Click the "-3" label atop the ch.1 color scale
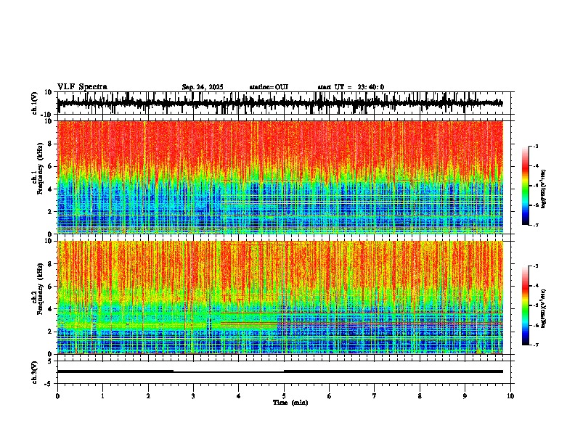 (x=536, y=146)
